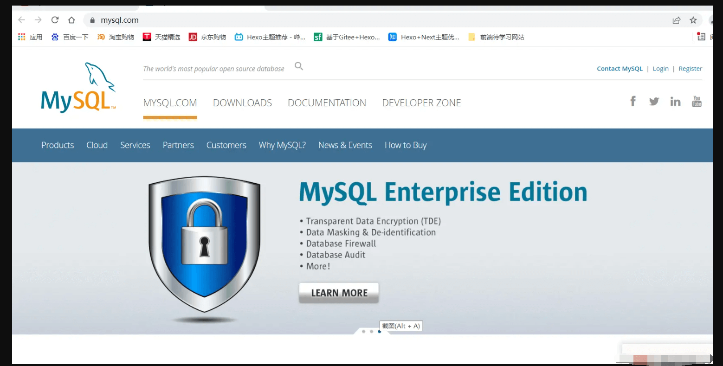Viewport: 723px width, 366px height.
Task: Select the first carousel slide dot
Action: 363,331
